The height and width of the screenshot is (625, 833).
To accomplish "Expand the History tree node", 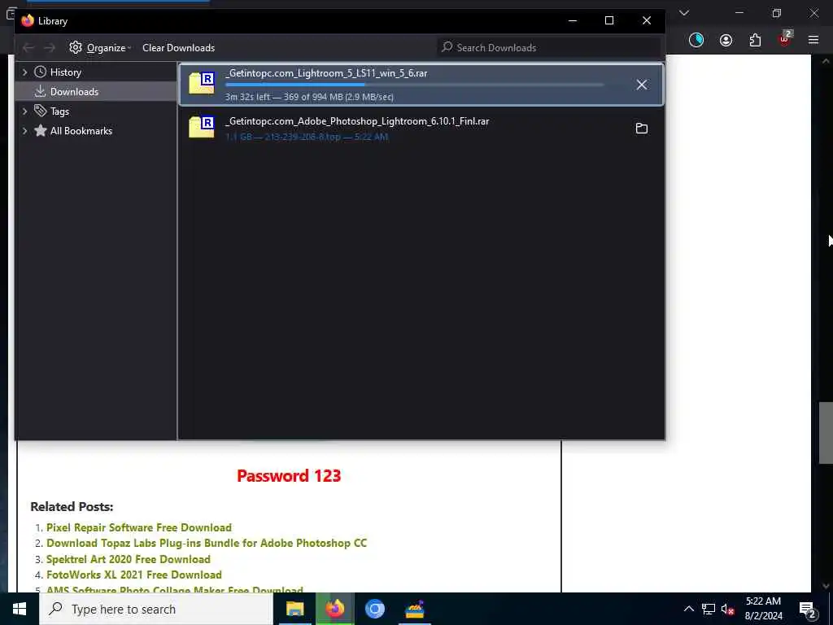I will pyautogui.click(x=24, y=72).
